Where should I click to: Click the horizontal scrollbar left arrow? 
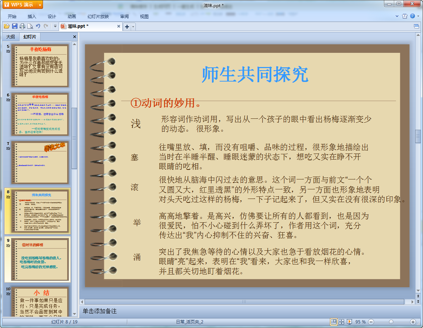82,302
